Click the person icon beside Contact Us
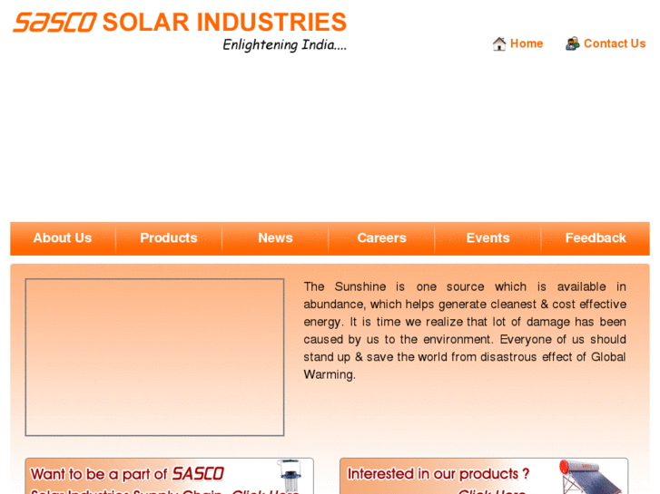This screenshot has width=660, height=494. tap(573, 44)
